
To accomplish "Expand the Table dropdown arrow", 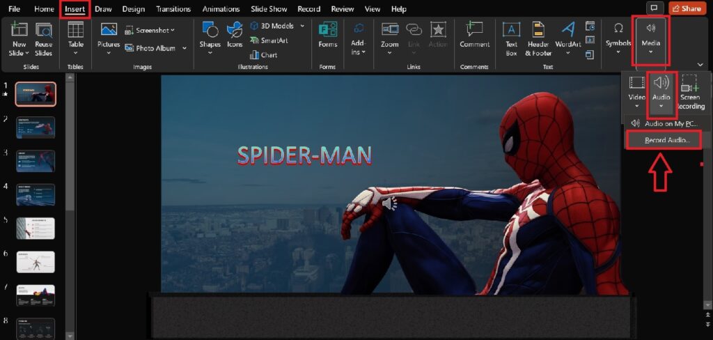I will pyautogui.click(x=75, y=53).
